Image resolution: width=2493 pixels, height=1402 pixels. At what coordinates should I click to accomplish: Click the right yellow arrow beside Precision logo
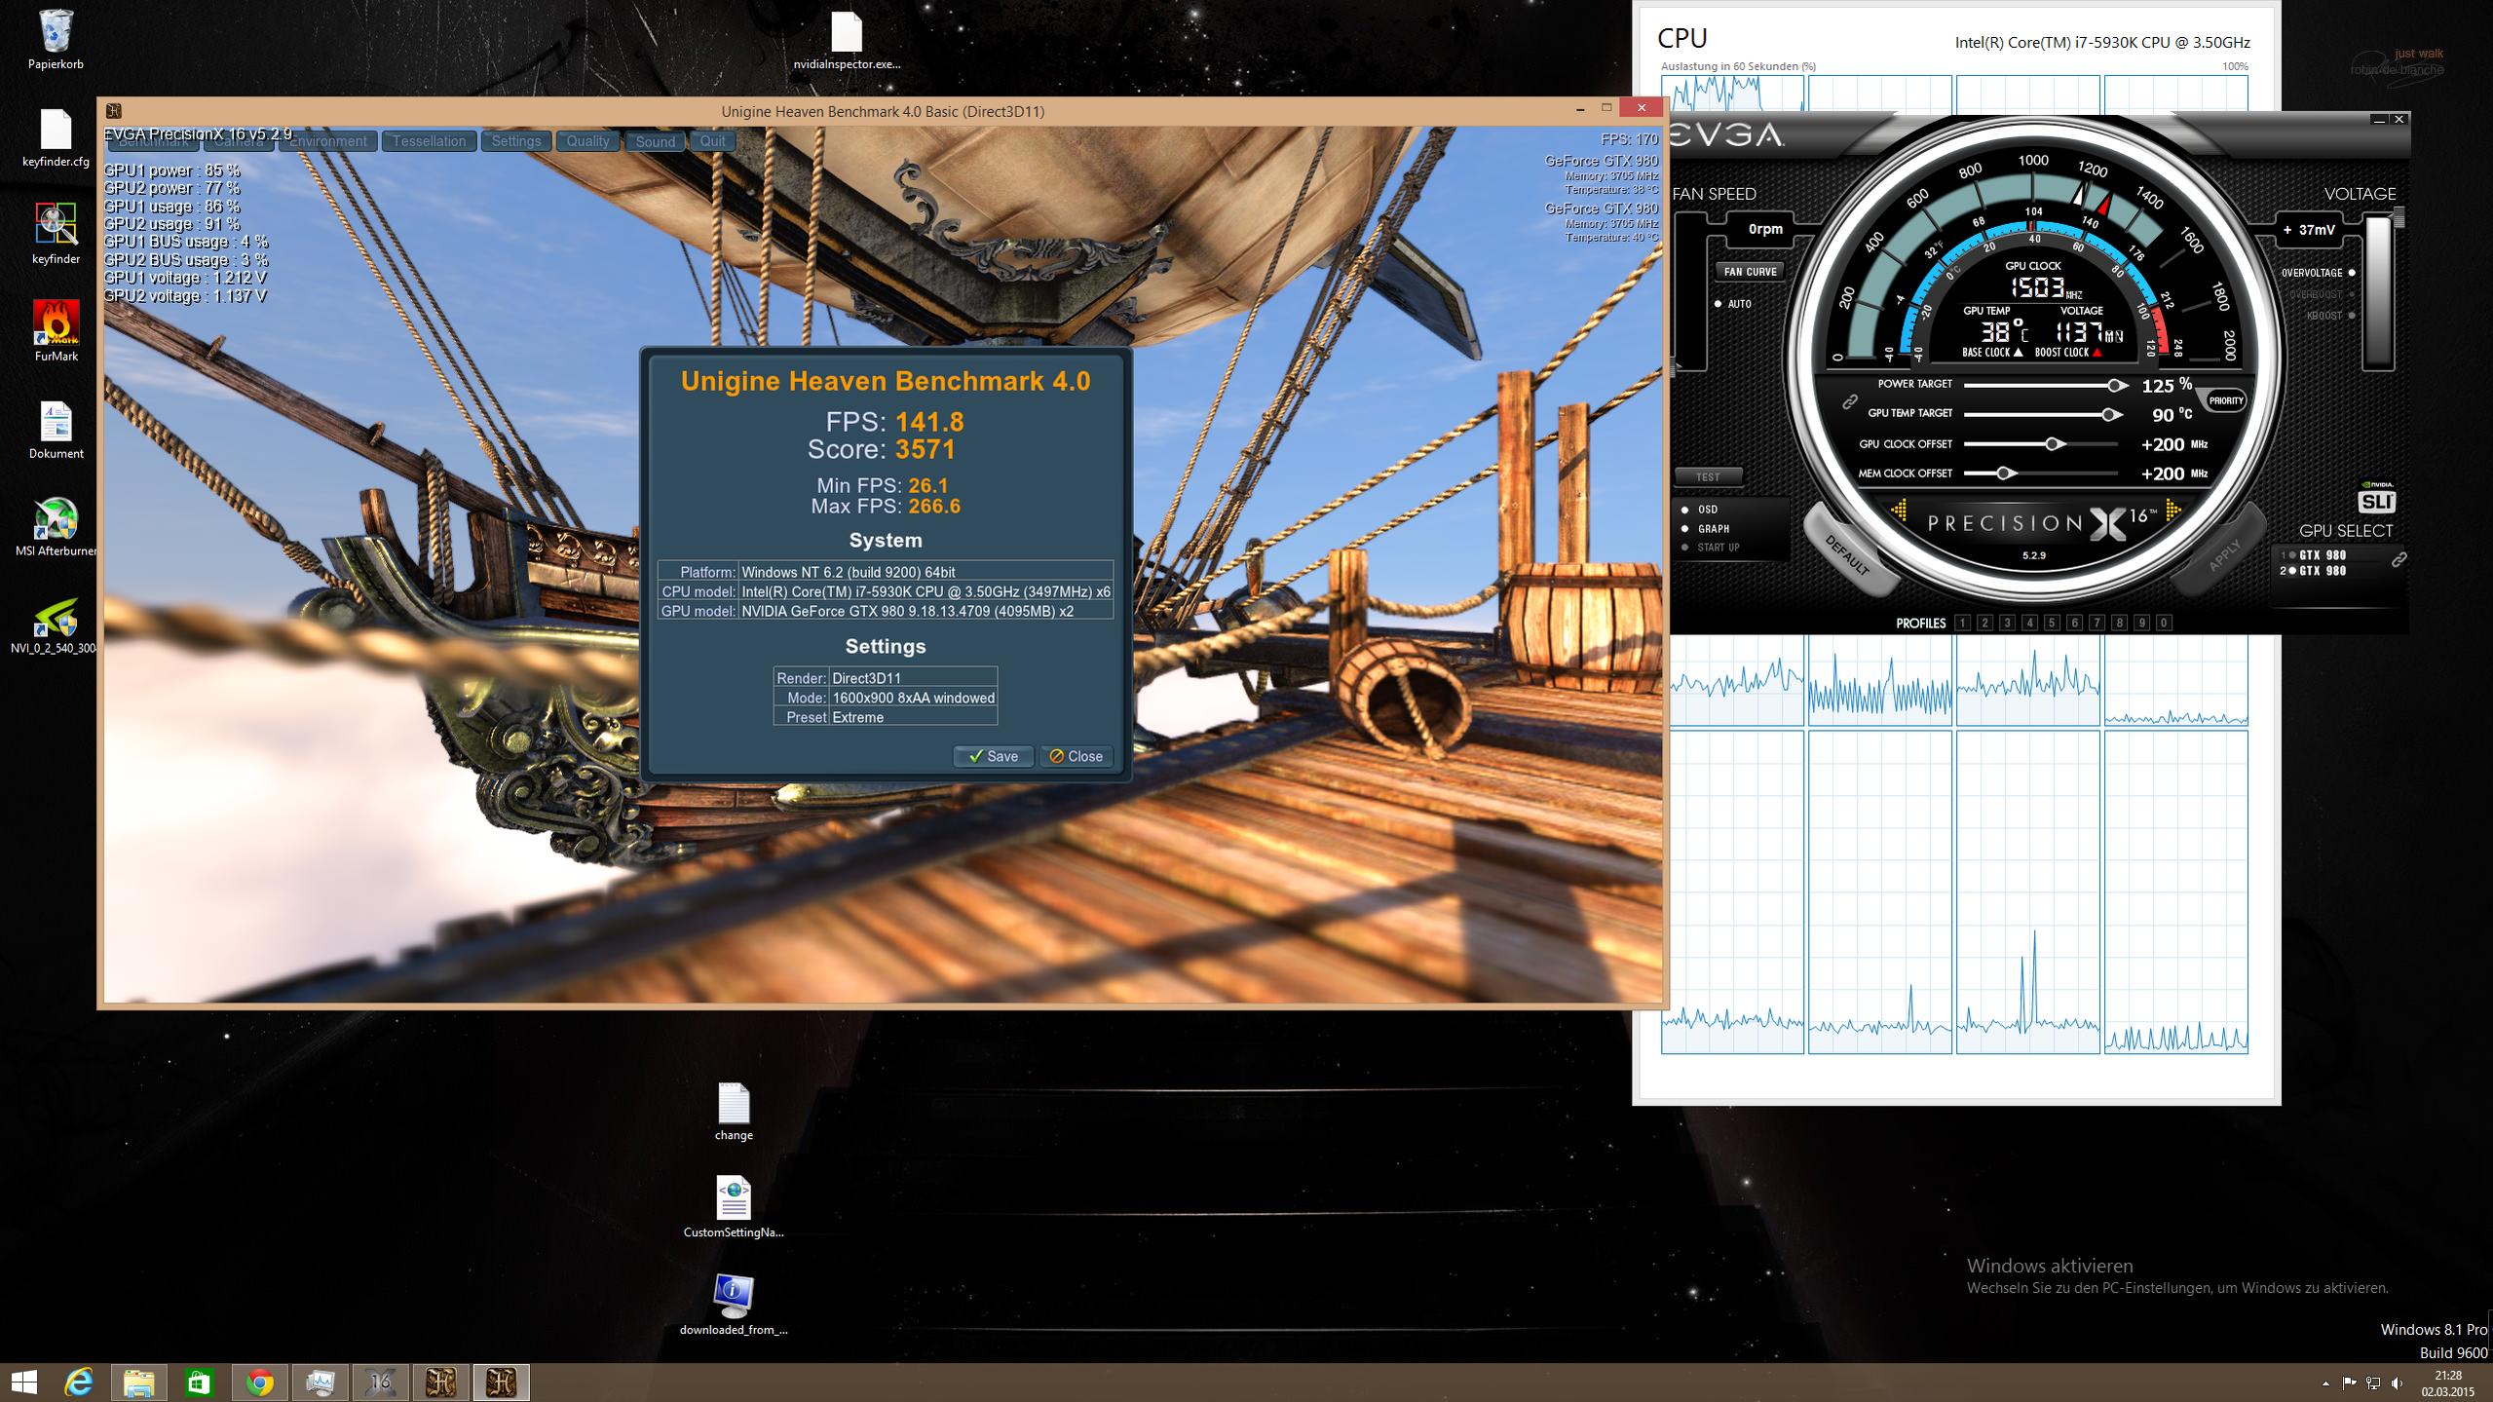(x=2172, y=511)
